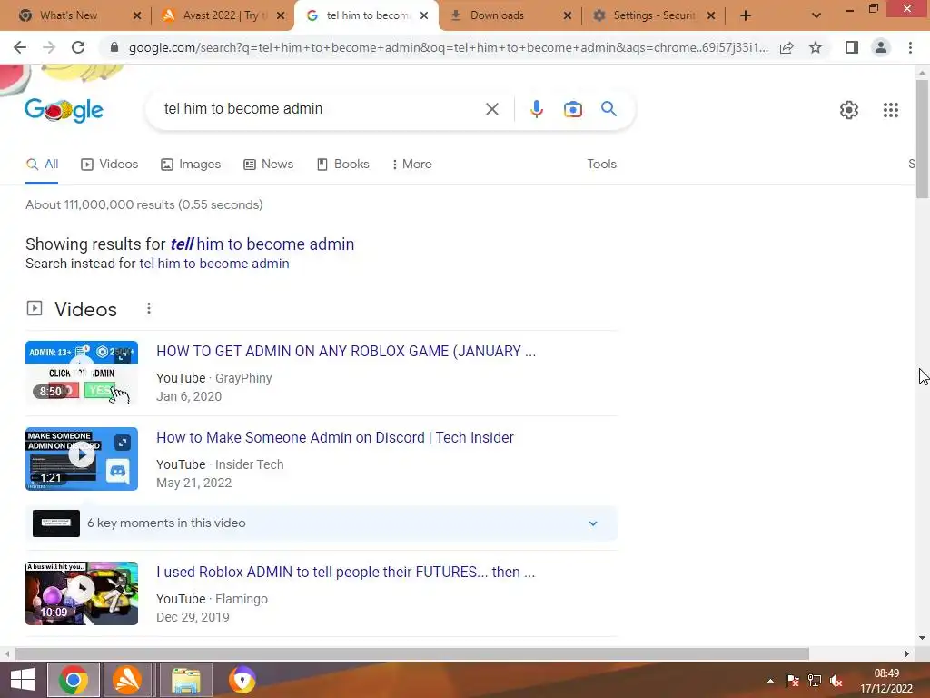
Task: Clear the search box with X
Action: pos(491,109)
